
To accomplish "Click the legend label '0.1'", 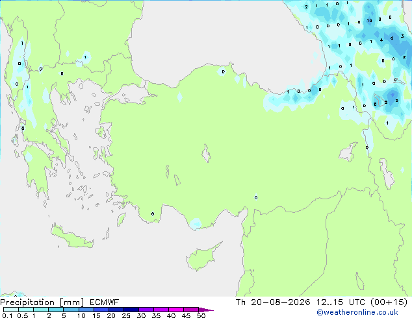I will pos(7,315).
